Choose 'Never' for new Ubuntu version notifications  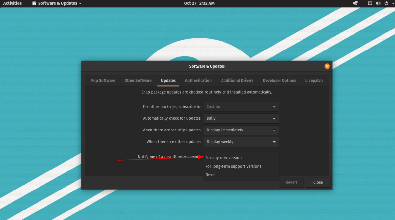click(x=211, y=174)
